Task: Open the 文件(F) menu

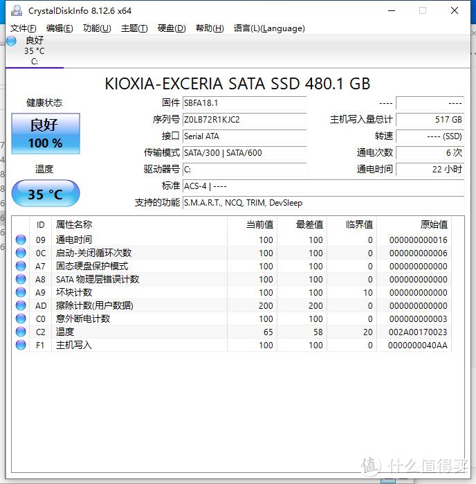Action: [23, 28]
